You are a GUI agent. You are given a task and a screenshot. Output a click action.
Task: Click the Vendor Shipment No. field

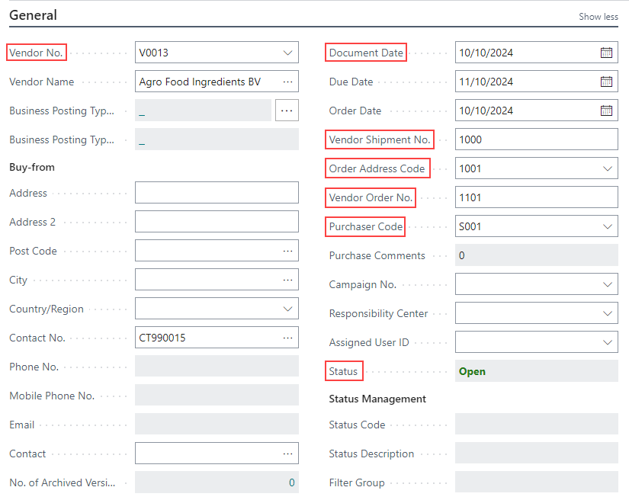[535, 139]
